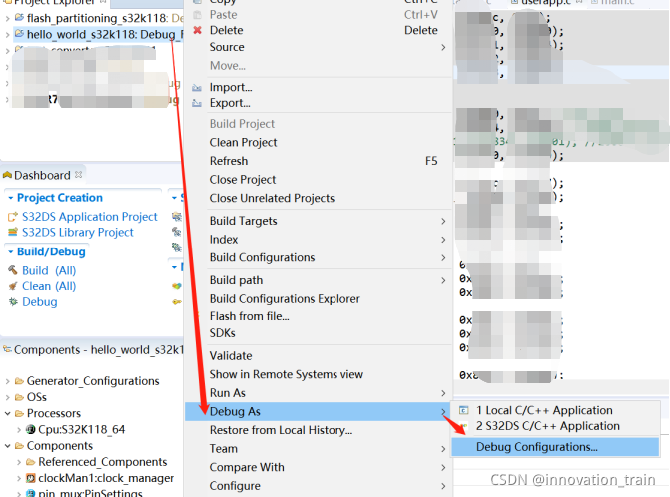
Task: Open the Compare With submenu
Action: 319,467
